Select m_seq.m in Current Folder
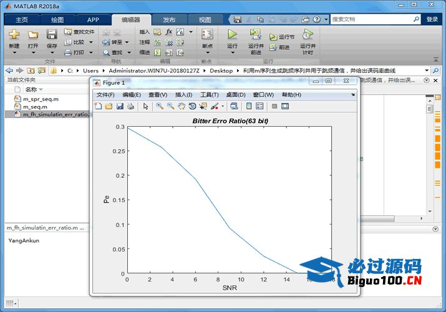 35,107
